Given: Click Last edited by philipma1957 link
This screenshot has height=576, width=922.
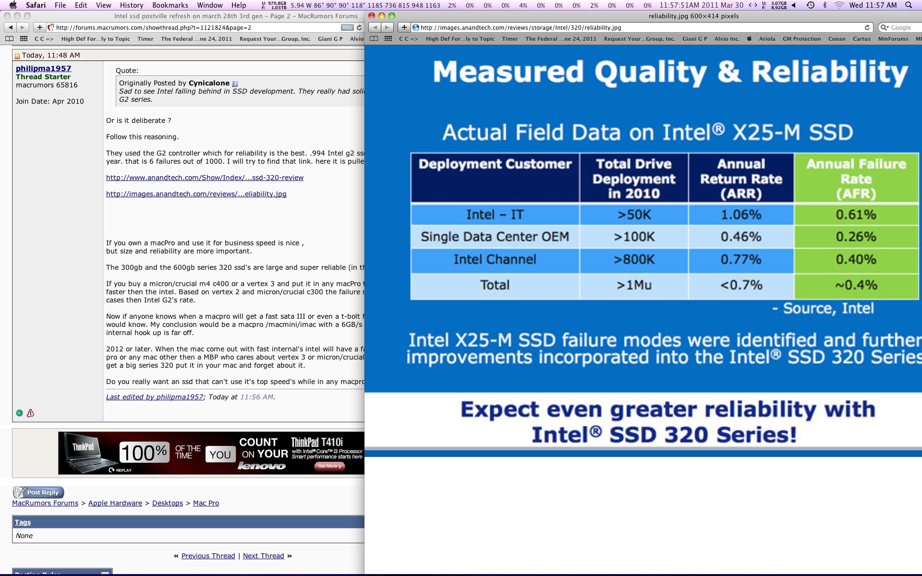Looking at the screenshot, I should pyautogui.click(x=155, y=397).
